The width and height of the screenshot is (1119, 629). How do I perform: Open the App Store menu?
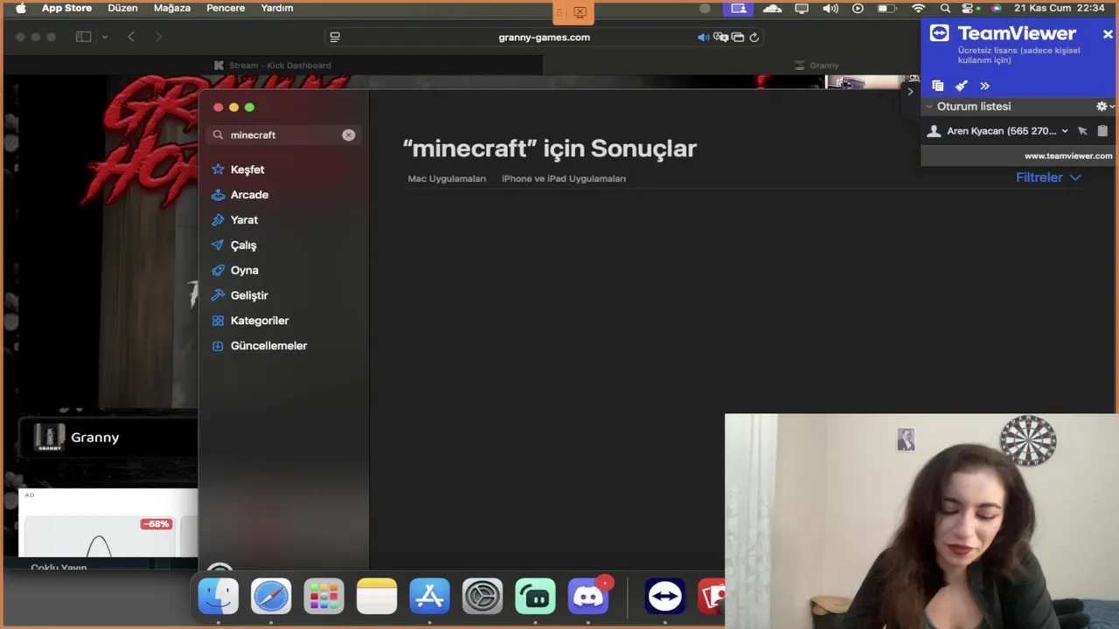click(66, 8)
